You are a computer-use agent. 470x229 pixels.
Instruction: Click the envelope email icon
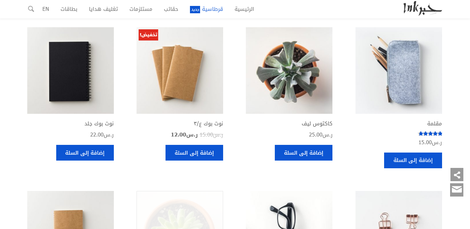457,190
